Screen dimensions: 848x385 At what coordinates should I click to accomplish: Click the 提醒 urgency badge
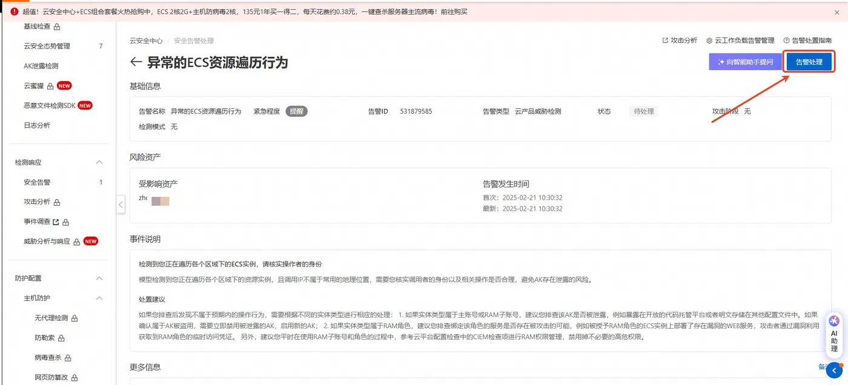click(297, 111)
